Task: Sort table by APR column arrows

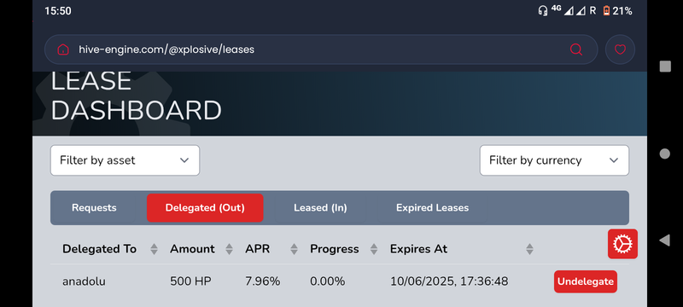Action: [x=294, y=249]
